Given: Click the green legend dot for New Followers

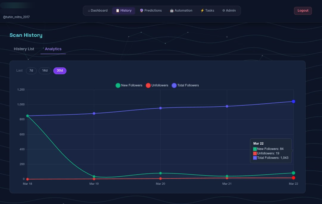Looking at the screenshot, I should pos(118,85).
